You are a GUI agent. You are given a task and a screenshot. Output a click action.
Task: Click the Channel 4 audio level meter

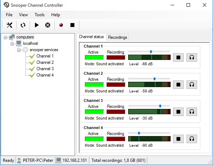click(x=149, y=139)
